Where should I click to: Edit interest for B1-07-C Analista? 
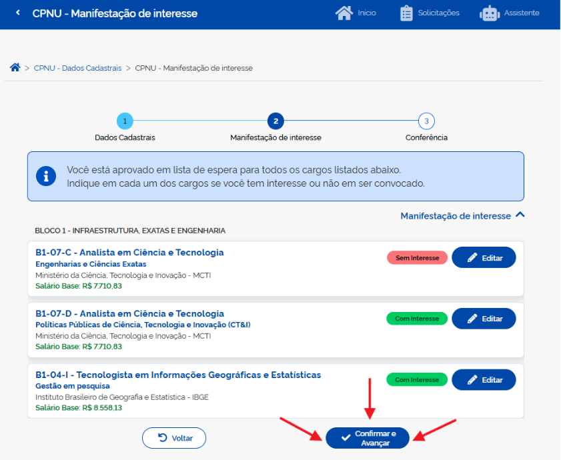[484, 258]
